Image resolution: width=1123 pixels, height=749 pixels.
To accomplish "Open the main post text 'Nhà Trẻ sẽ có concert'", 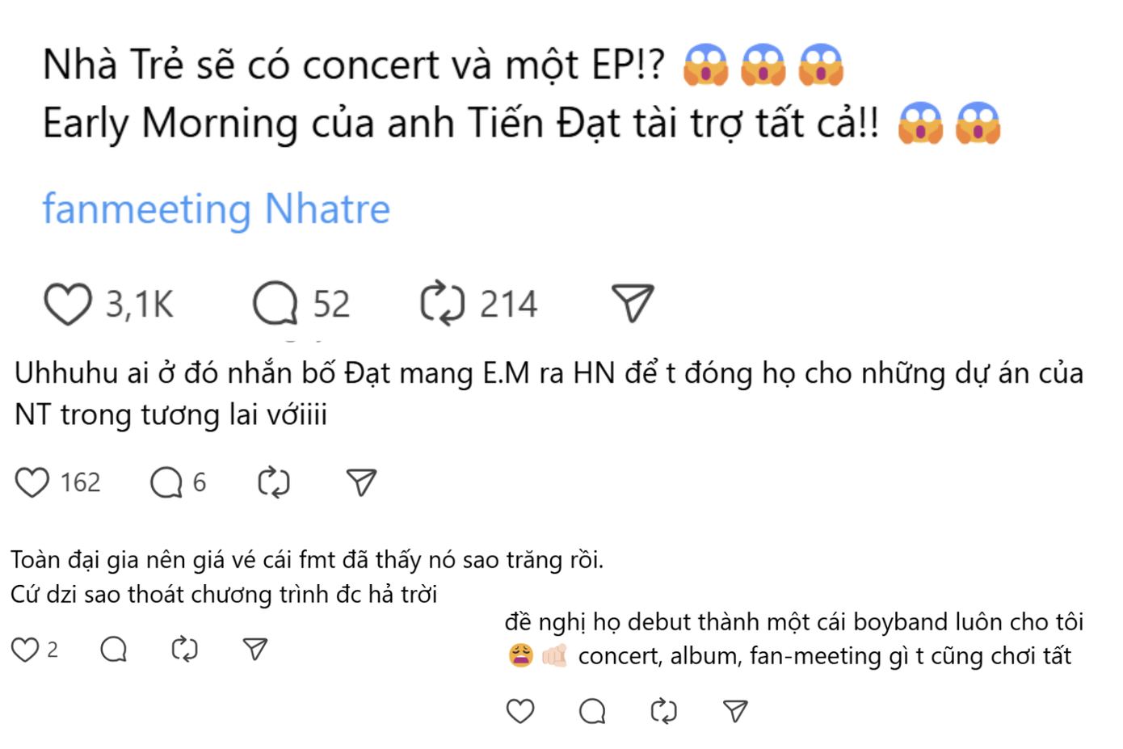I will pyautogui.click(x=352, y=65).
